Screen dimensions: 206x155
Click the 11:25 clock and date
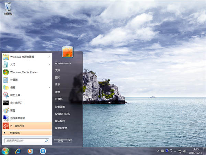tap(195, 151)
